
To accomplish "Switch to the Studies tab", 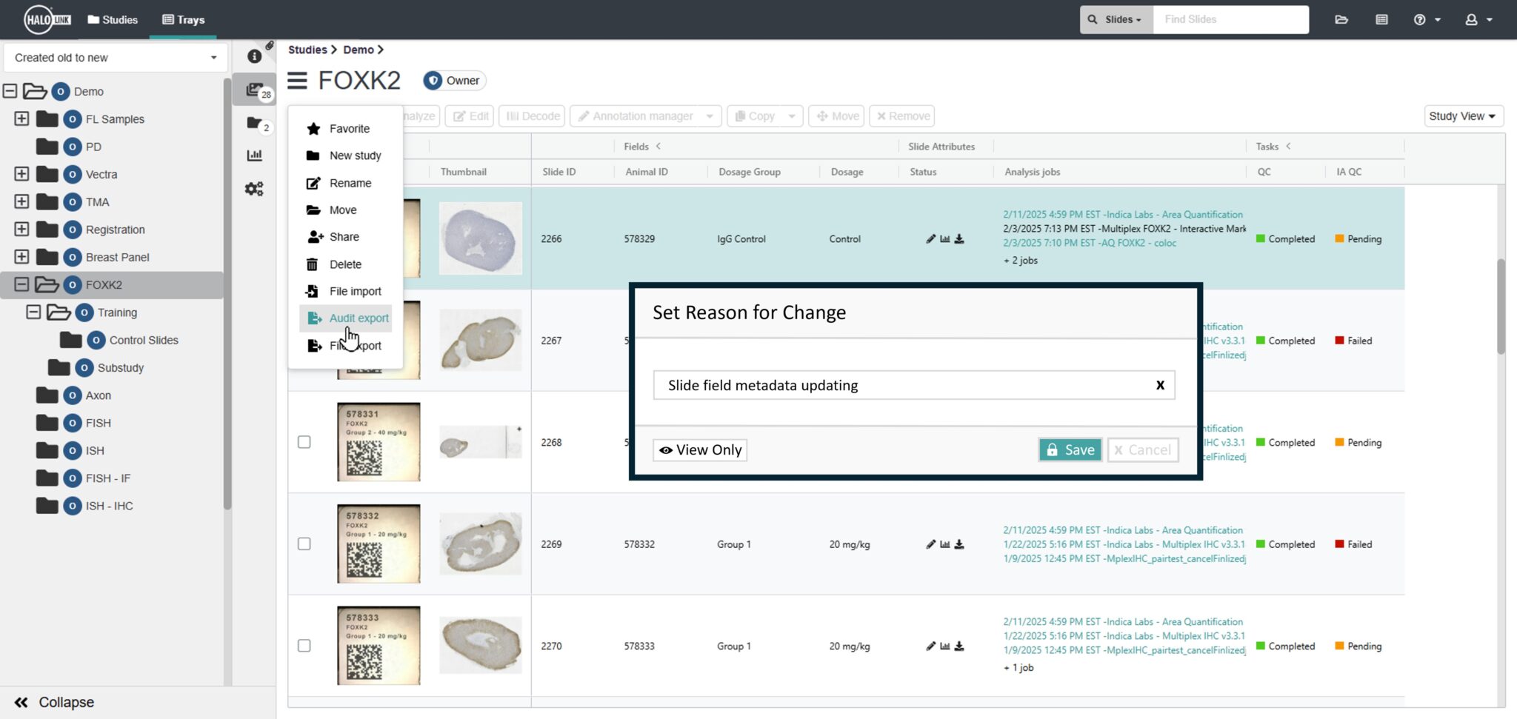I will 113,19.
